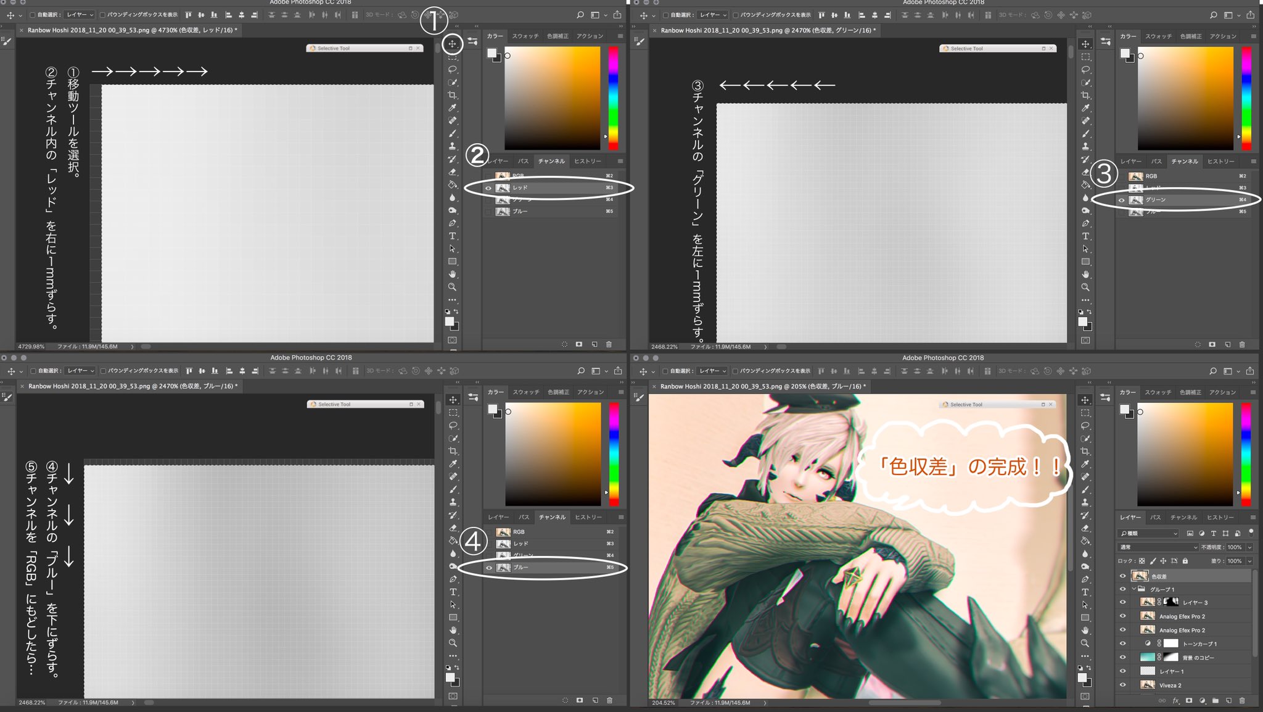Switch to the スウォッチ tab in the レッド window
Viewport: 1263px width, 712px height.
coord(525,36)
